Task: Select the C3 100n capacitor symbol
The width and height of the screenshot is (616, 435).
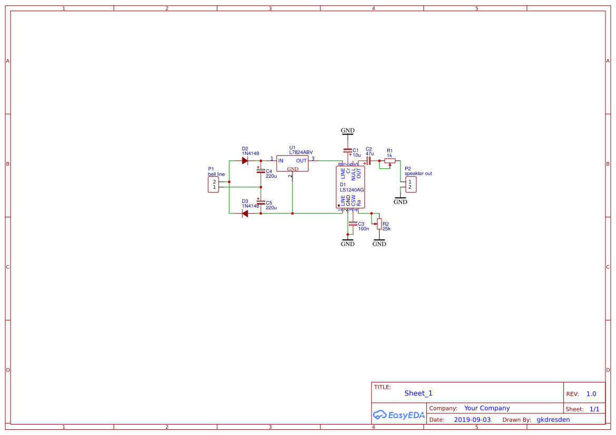Action: [x=353, y=224]
